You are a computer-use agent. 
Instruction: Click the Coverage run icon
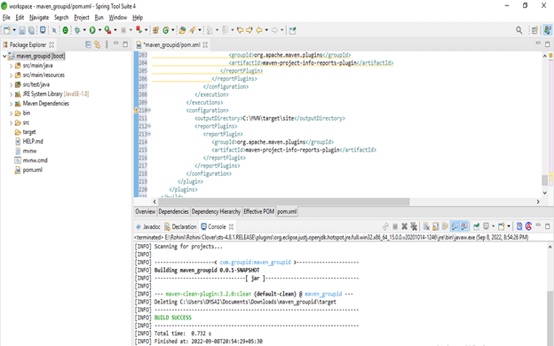tap(107, 30)
